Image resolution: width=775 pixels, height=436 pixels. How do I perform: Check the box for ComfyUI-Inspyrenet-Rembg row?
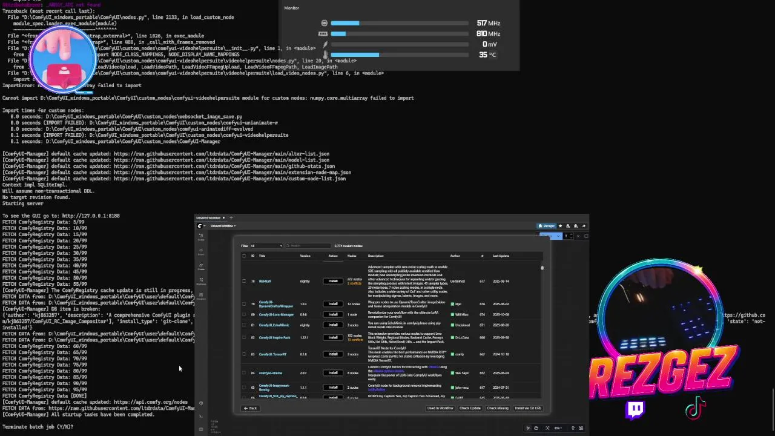244,388
